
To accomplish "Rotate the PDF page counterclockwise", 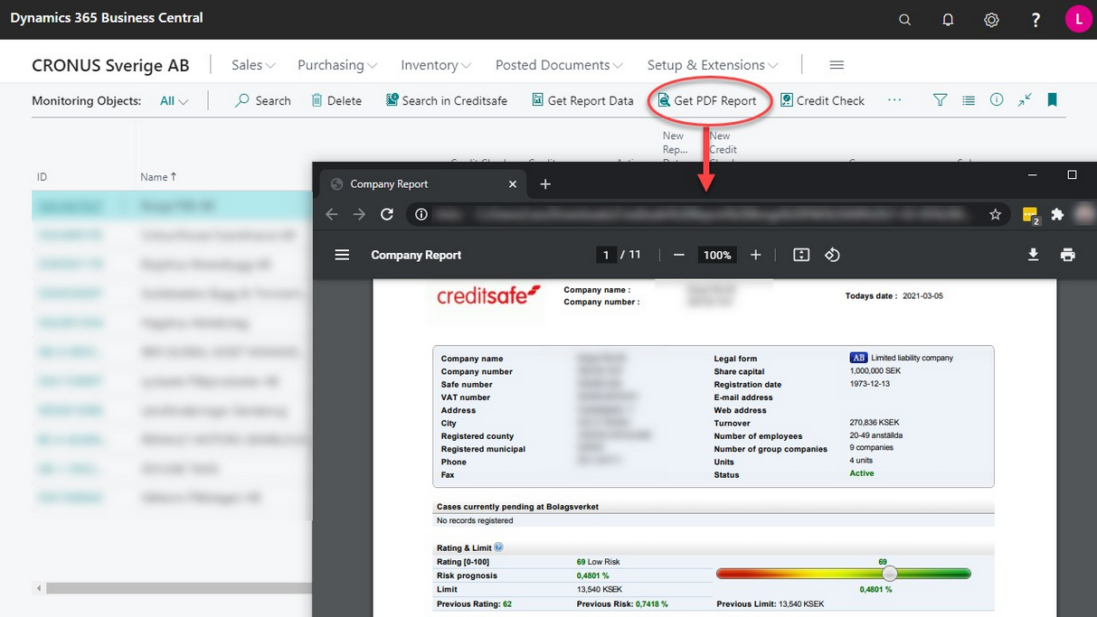I will tap(832, 255).
